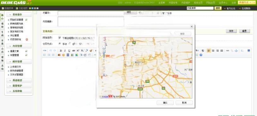Click the 保存 button

point(231,31)
